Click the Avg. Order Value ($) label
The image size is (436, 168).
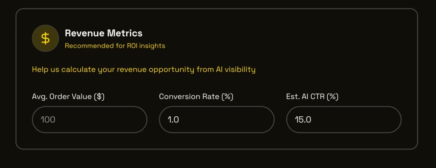pos(68,97)
